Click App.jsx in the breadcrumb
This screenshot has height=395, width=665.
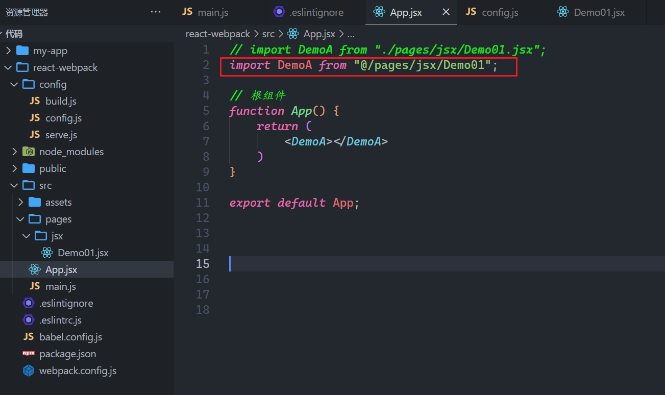(319, 34)
